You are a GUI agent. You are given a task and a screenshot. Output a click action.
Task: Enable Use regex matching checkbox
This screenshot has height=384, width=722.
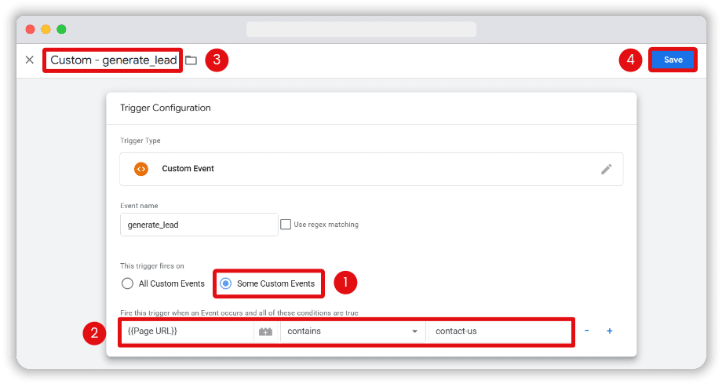coord(286,225)
